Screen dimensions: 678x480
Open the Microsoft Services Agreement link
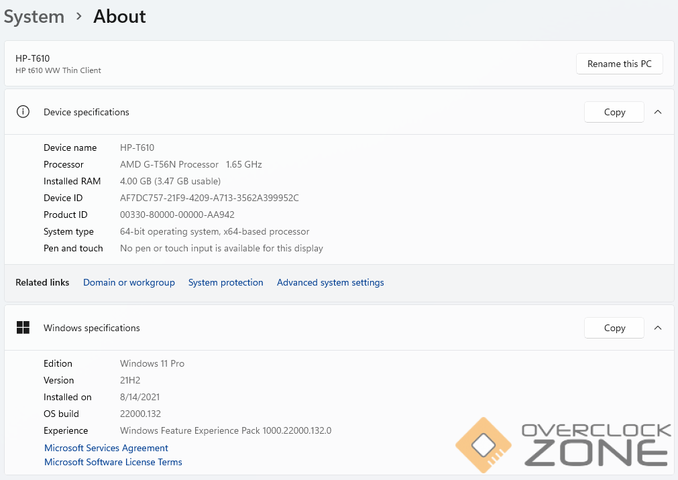tap(106, 448)
